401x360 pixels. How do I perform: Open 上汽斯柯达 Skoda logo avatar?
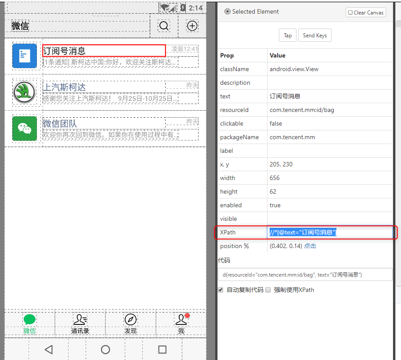pyautogui.click(x=25, y=92)
